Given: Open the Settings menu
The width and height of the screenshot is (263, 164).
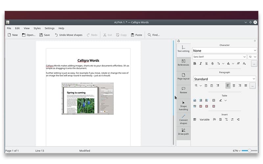Looking at the screenshot, I should point(50,28).
